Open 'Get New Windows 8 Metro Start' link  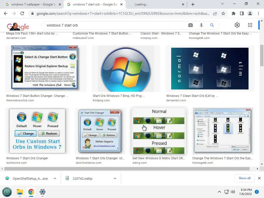[x=159, y=158]
